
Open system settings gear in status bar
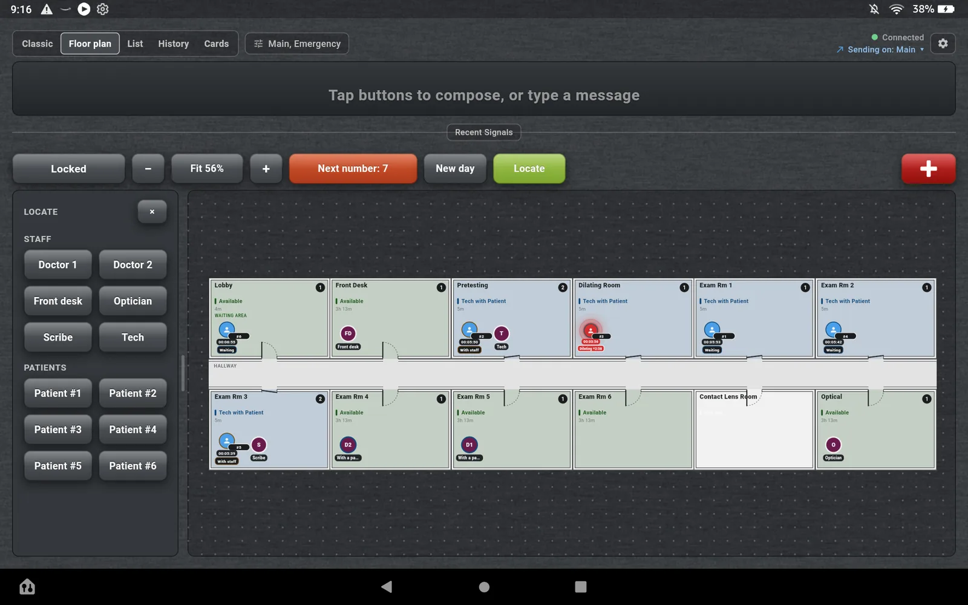(103, 9)
